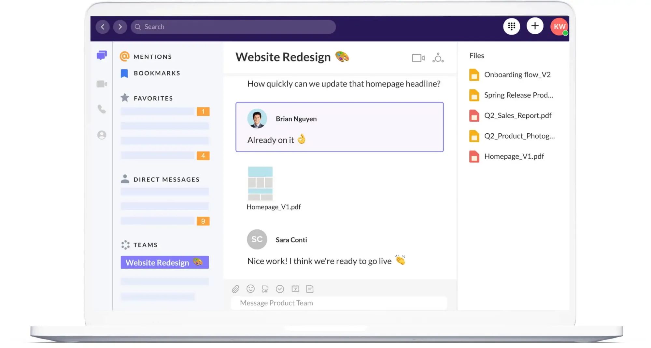
Task: Open the team members icon in header
Action: 438,58
